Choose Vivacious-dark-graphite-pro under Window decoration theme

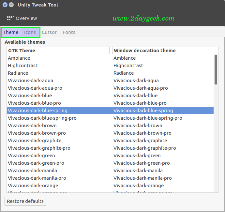[145, 148]
